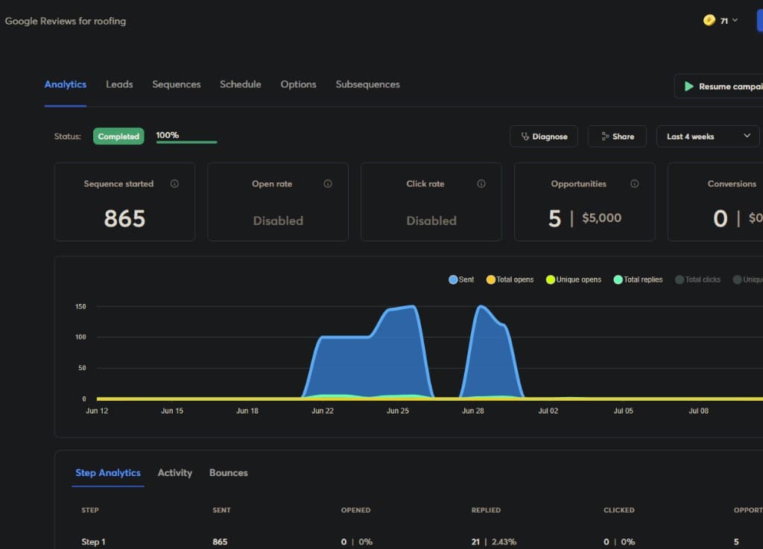The height and width of the screenshot is (549, 763).
Task: Open the Options tab
Action: click(x=298, y=85)
